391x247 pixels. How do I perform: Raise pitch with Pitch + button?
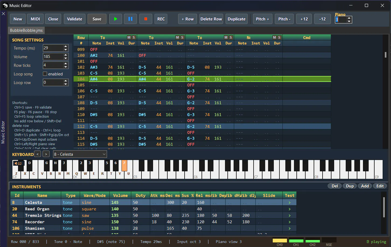[x=262, y=19]
